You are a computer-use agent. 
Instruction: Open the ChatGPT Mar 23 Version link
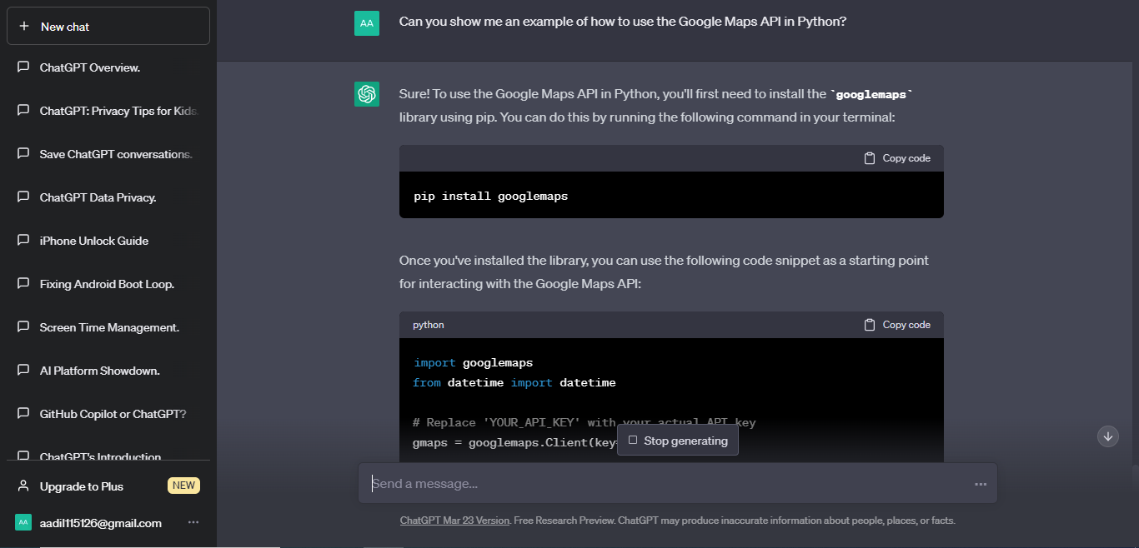454,521
